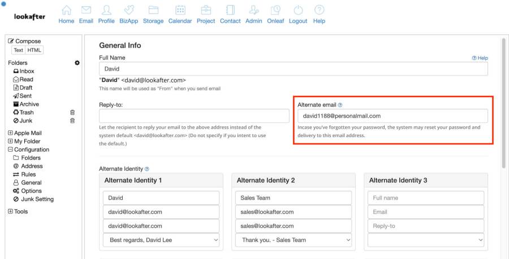Click the Inbox folder link
Screen dimensions: 509x259
click(x=26, y=71)
